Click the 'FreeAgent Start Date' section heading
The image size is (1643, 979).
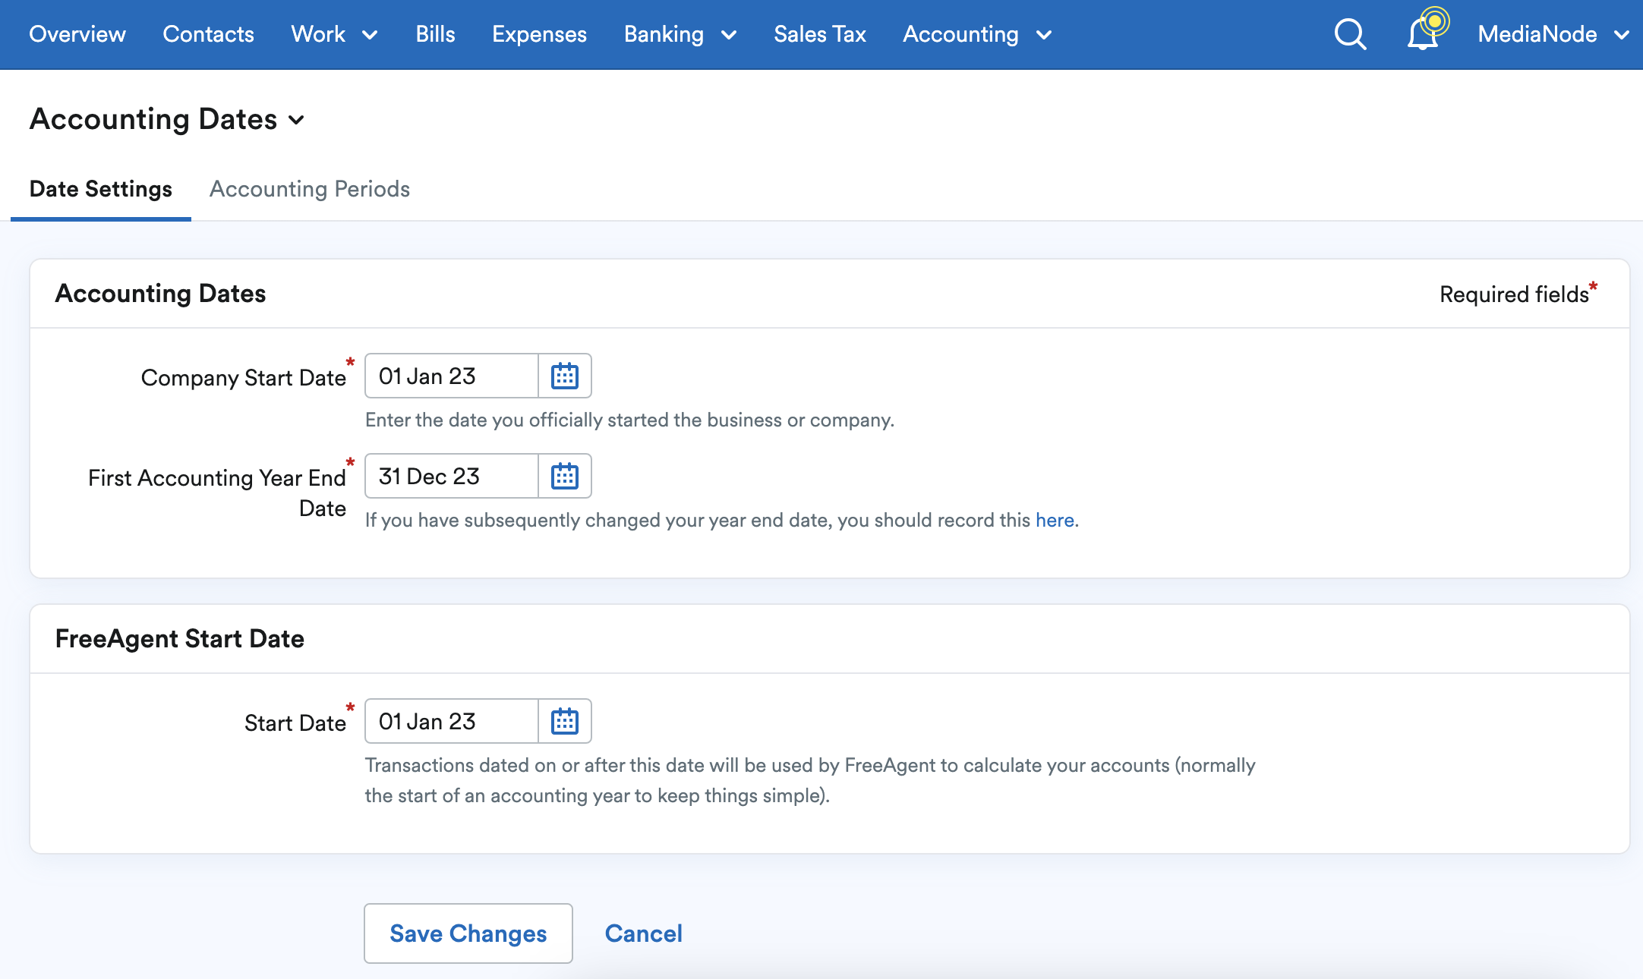(x=180, y=639)
